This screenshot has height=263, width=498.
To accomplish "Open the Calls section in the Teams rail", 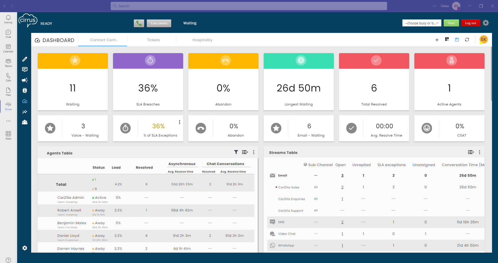I will (8, 77).
